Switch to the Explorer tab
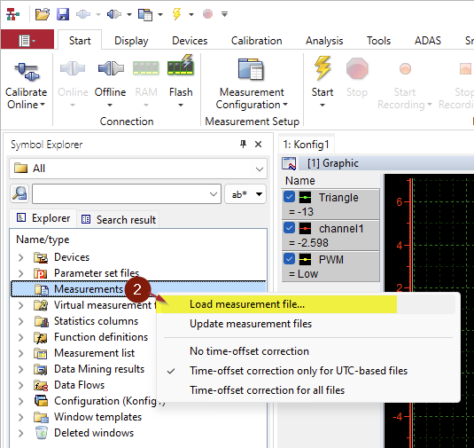This screenshot has width=474, height=448. click(43, 218)
